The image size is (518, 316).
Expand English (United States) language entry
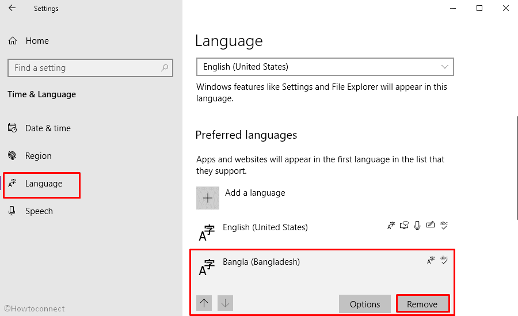click(322, 231)
